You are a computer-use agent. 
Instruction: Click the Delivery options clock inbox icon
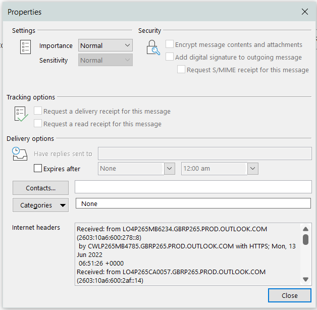click(19, 153)
